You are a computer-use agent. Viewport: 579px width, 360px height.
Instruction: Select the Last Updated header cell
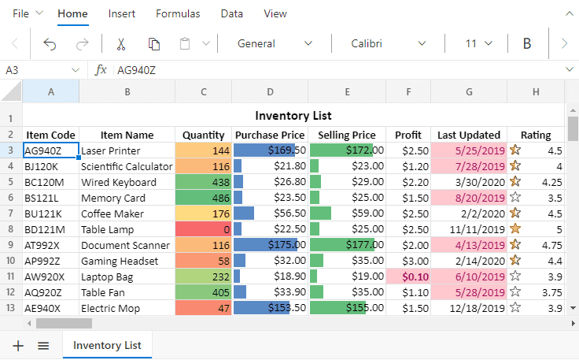[469, 135]
